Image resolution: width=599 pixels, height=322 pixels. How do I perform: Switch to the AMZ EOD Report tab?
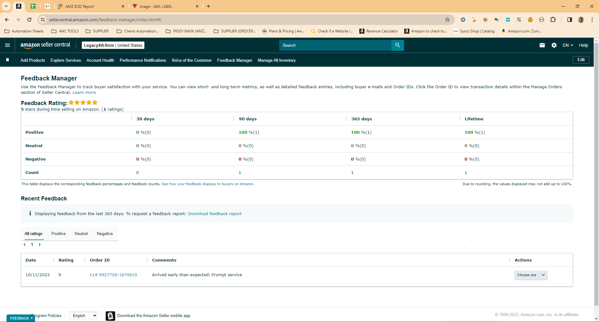[90, 6]
